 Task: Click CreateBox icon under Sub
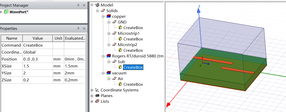point(120,67)
